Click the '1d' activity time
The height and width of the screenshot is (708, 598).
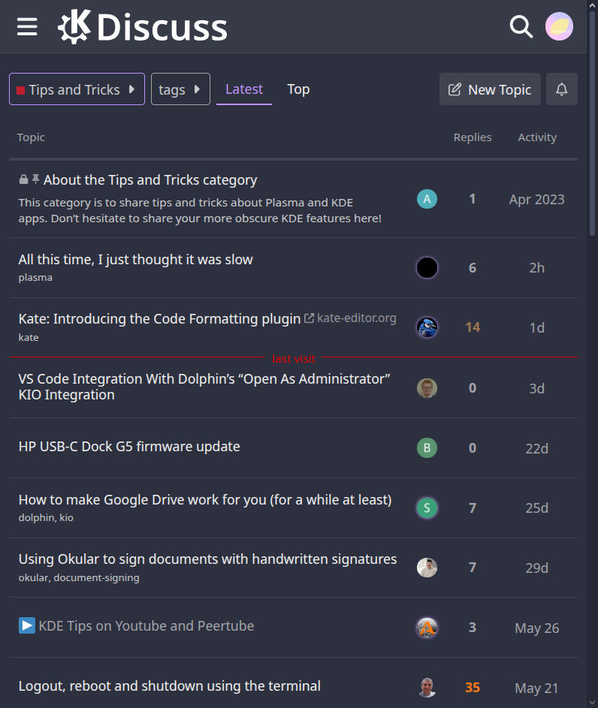click(537, 327)
